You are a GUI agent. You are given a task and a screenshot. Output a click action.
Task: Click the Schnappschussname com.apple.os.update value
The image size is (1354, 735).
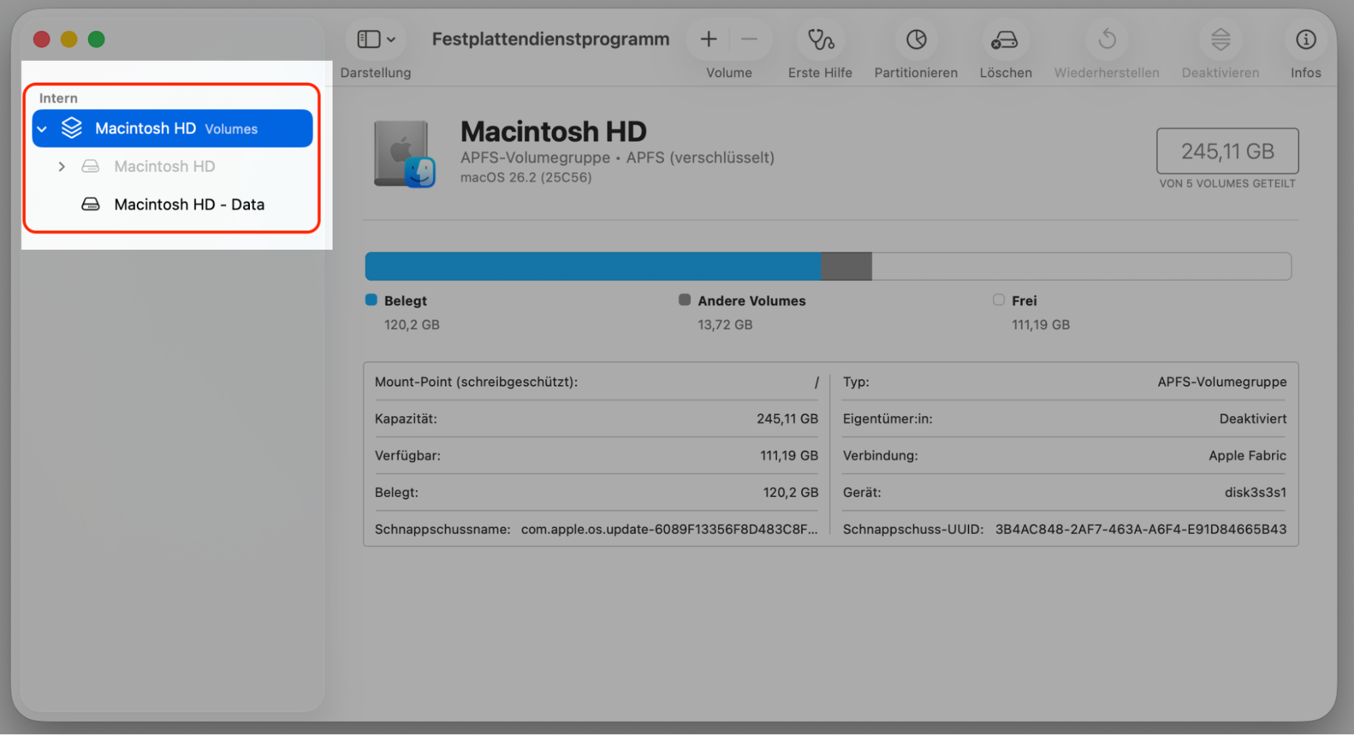tap(669, 529)
